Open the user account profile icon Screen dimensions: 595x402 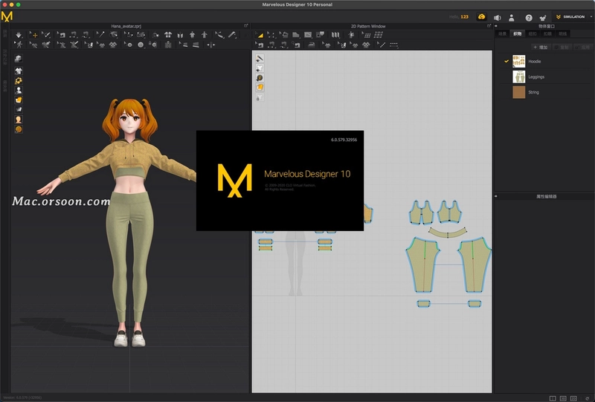click(512, 17)
